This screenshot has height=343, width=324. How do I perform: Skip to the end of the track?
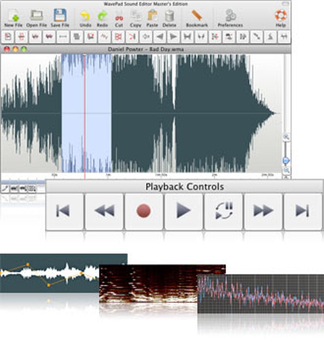pyautogui.click(x=303, y=211)
